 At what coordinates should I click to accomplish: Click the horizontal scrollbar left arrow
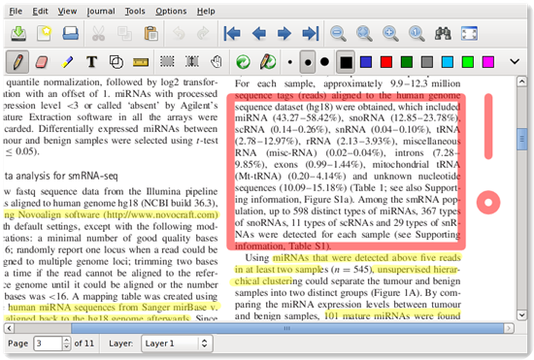pyautogui.click(x=9, y=328)
